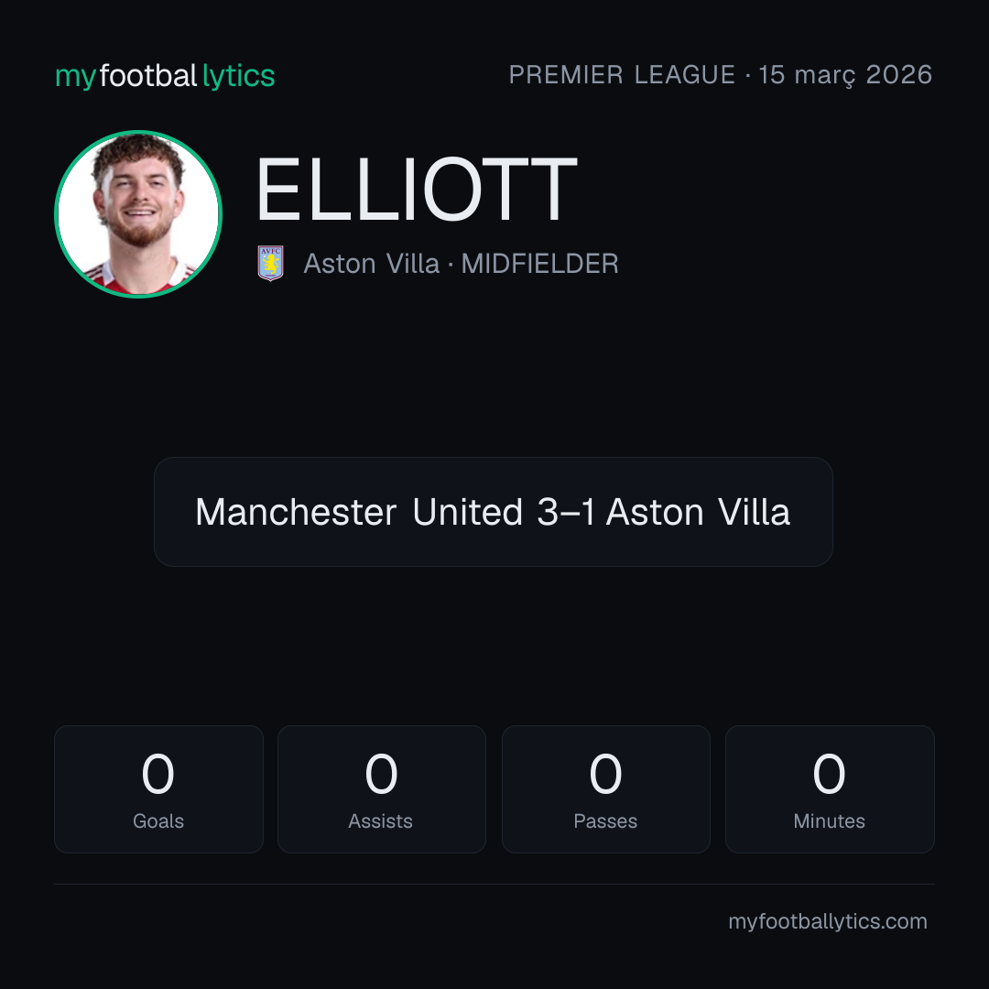Click the Aston Villa club crest icon

click(270, 263)
